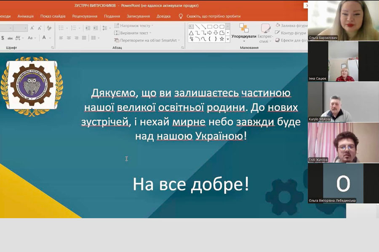Screen dimensions: 379x252
Task: Open the Рецензування ribbon tab
Action: [85, 16]
